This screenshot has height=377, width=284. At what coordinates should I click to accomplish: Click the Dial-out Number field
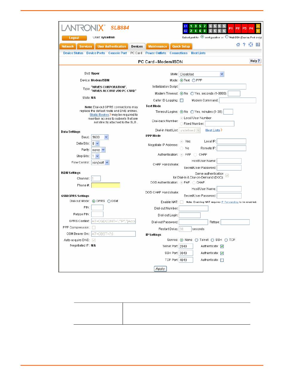point(193,208)
